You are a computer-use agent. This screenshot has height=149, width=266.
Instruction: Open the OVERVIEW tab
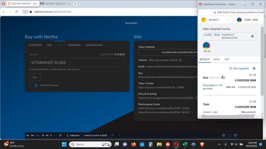click(x=35, y=45)
